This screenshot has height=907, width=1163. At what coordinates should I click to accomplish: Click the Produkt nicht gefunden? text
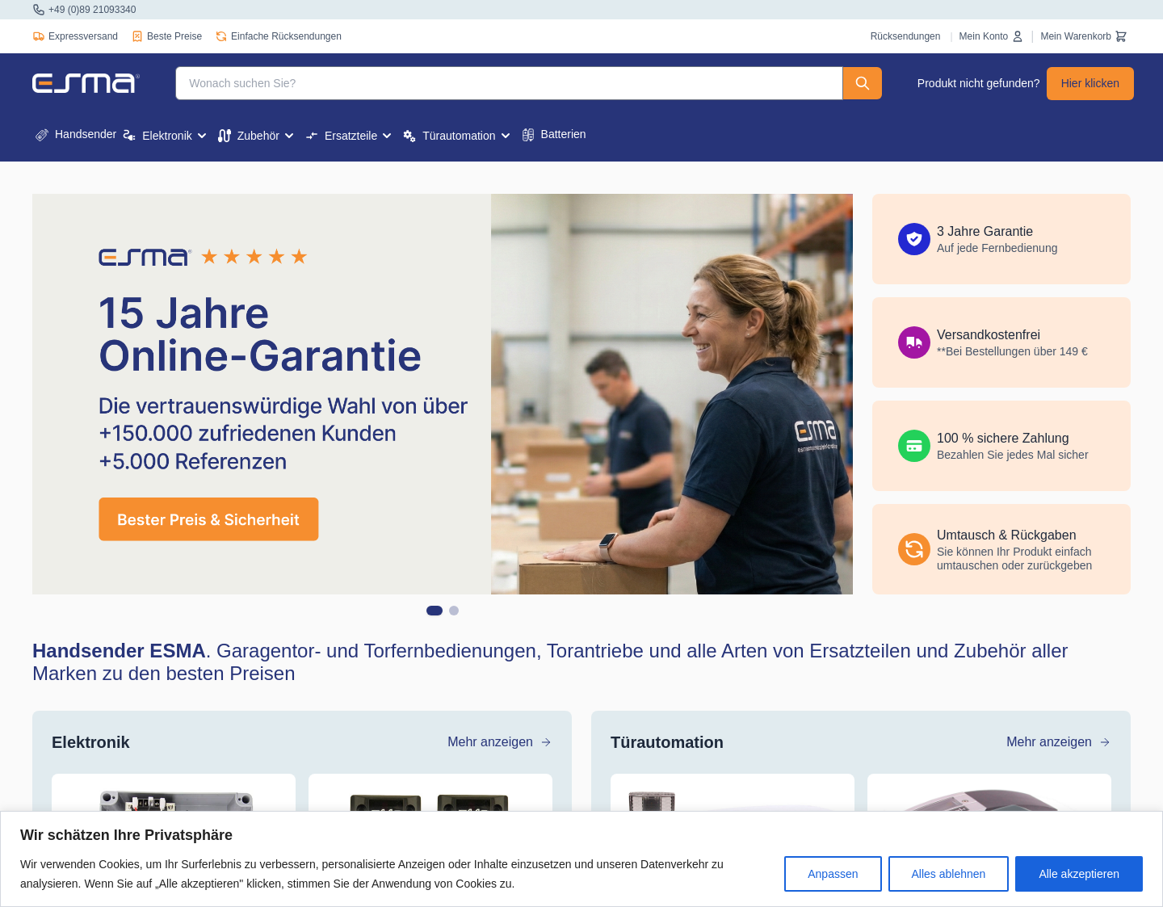click(x=978, y=83)
